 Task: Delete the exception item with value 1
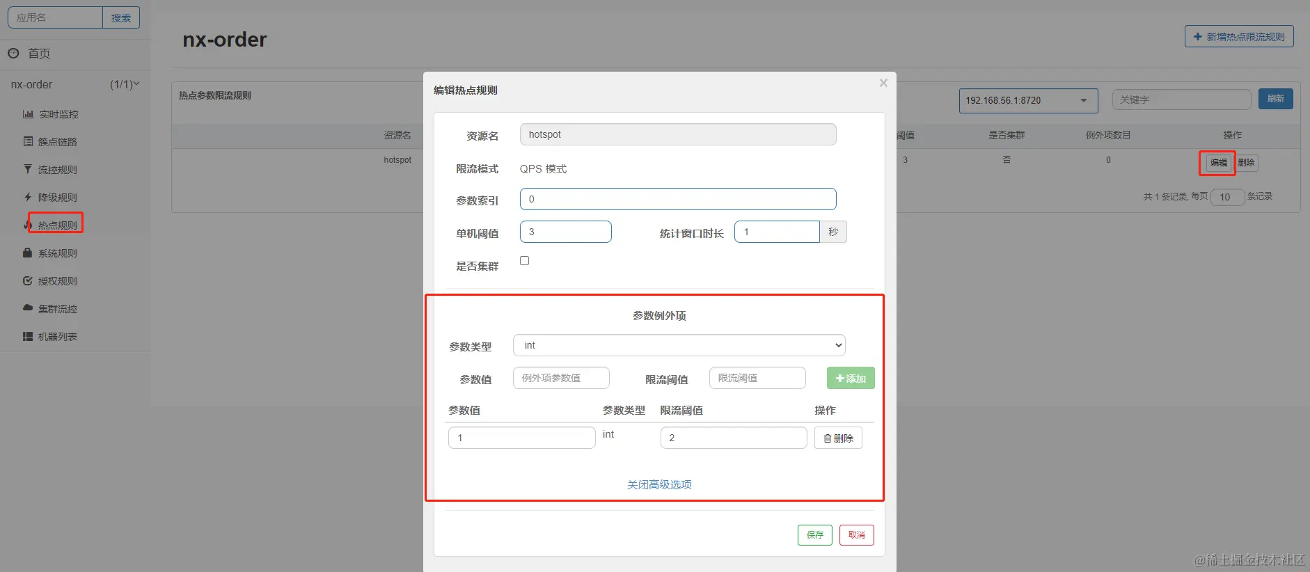coord(838,438)
